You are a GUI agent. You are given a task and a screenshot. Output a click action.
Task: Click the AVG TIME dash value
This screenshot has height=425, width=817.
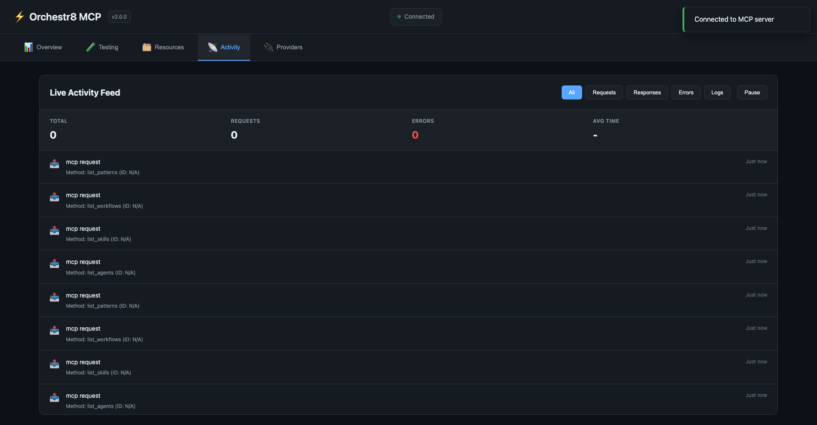tap(595, 136)
